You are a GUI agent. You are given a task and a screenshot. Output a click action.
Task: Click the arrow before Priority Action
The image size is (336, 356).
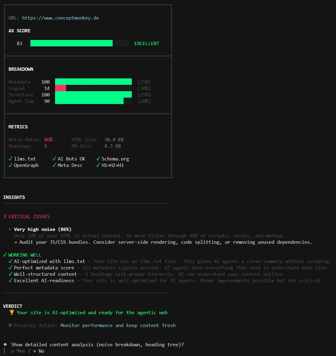click(x=11, y=325)
